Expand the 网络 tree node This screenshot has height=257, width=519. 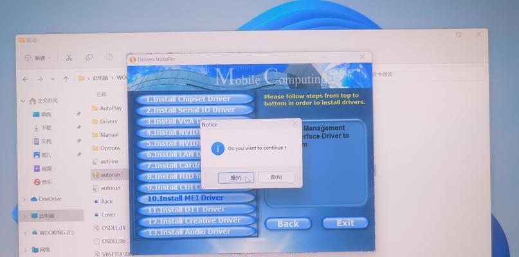(x=25, y=250)
